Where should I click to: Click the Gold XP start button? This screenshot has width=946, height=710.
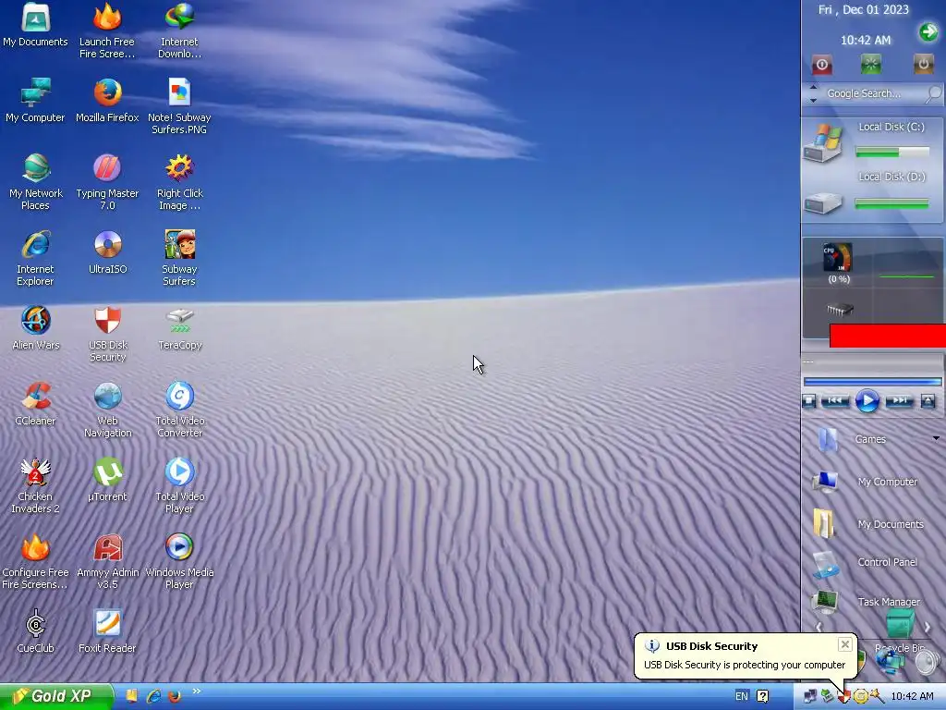tap(56, 696)
